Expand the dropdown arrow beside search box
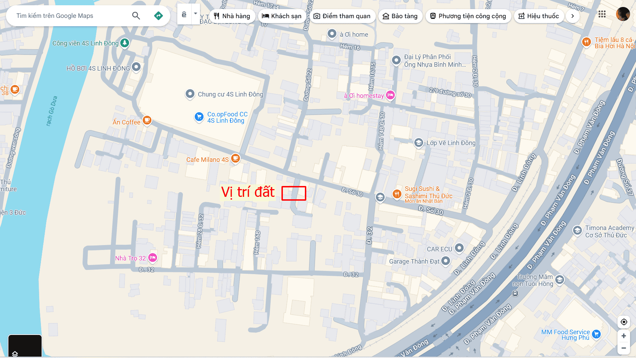This screenshot has height=358, width=636. [195, 14]
